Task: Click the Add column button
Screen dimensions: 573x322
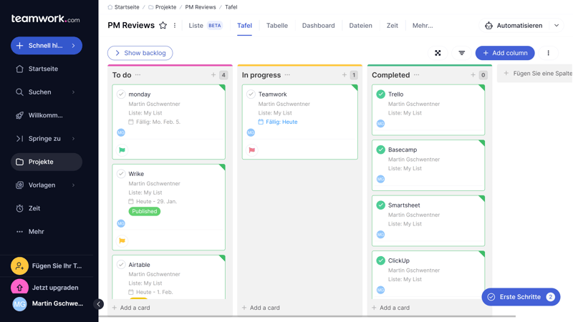Action: (x=505, y=53)
